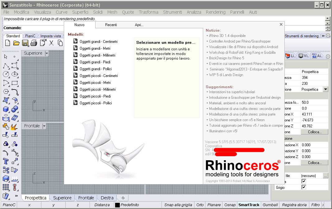Click the add viewport tab icon
The height and width of the screenshot is (209, 332).
click(123, 198)
